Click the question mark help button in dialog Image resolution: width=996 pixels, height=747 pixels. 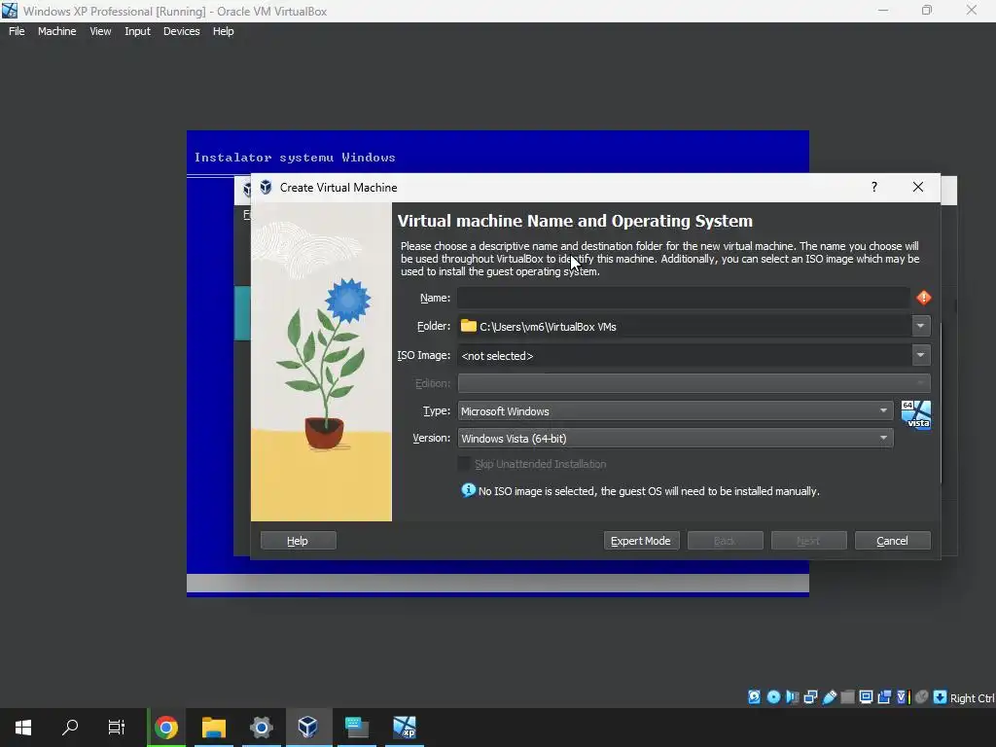874,187
